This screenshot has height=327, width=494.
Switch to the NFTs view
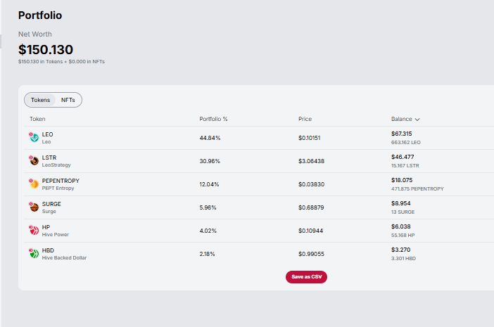(68, 100)
